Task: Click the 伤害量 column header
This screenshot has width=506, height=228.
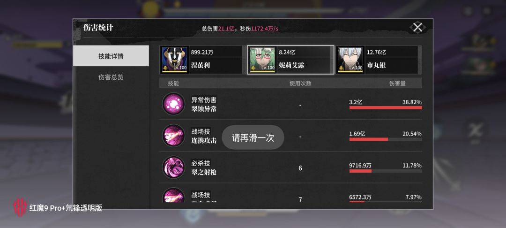Action: click(397, 84)
